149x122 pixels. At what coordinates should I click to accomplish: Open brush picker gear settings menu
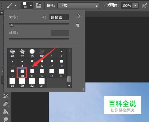point(79,16)
